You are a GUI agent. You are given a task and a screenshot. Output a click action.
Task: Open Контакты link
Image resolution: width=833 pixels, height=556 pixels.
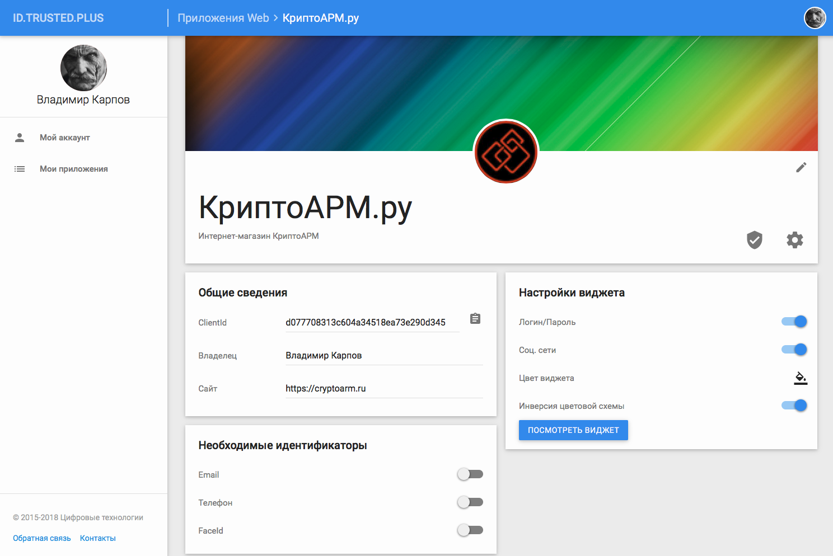point(98,538)
